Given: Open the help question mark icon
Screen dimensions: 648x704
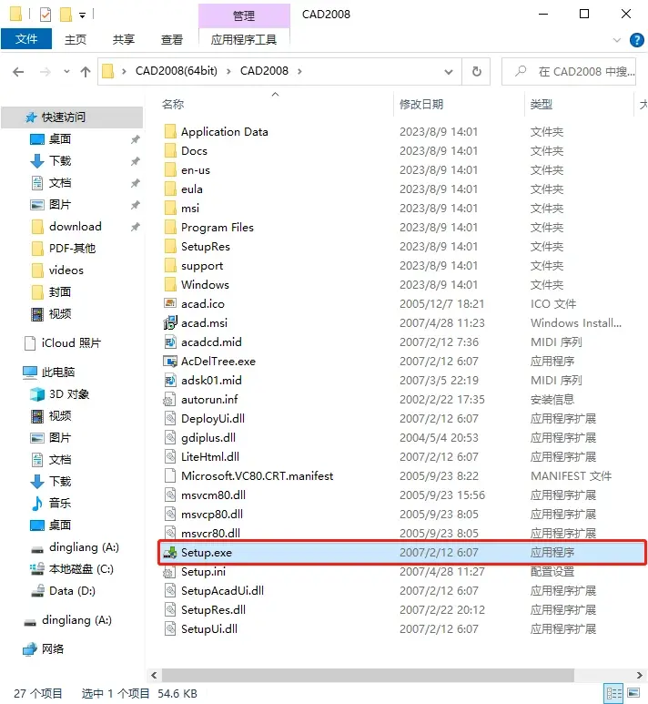Looking at the screenshot, I should [x=637, y=40].
